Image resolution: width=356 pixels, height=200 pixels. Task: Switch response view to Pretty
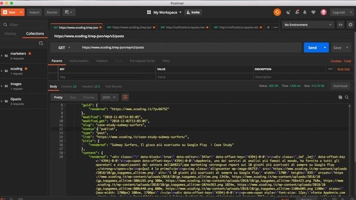click(58, 97)
